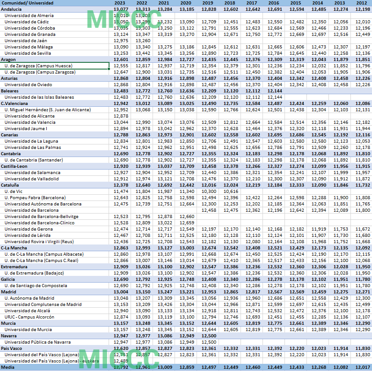Screen dimensions: 372x371
Task: Select the Aragon region row label
Action: tap(9, 60)
